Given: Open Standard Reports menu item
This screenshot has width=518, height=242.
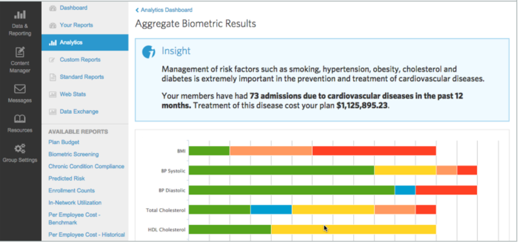Looking at the screenshot, I should click(82, 77).
